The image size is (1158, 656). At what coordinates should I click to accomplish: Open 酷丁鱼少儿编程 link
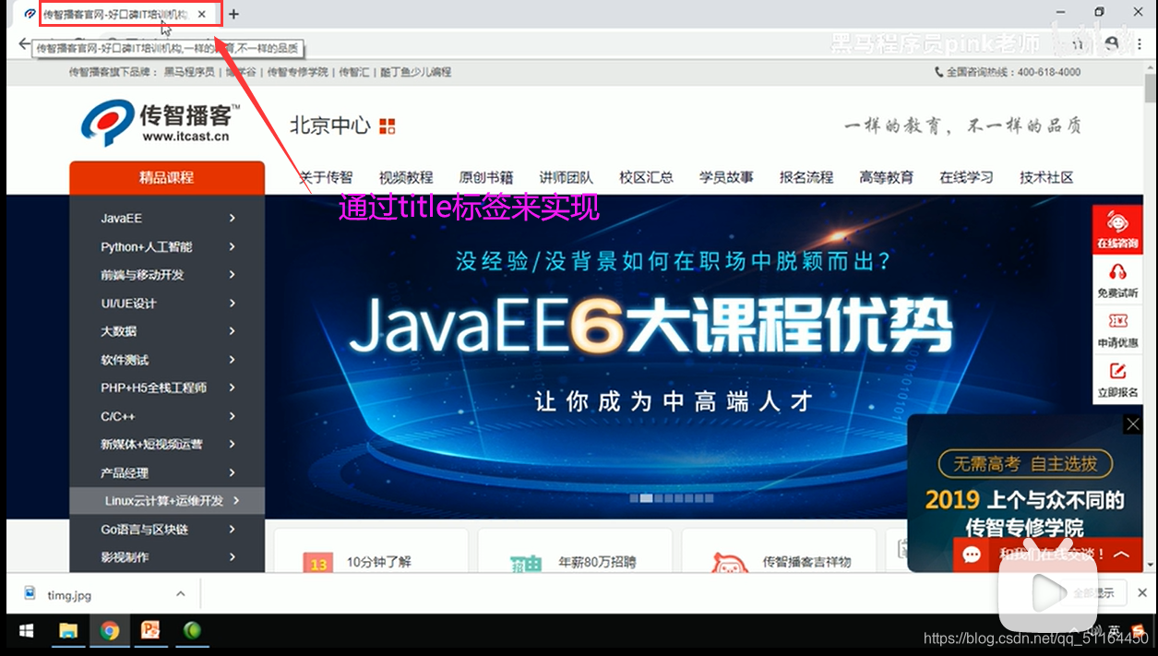pos(415,72)
